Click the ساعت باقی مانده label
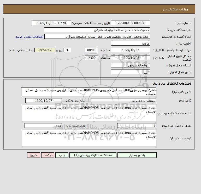Screen dimensions: 201x194 (x=21, y=50)
